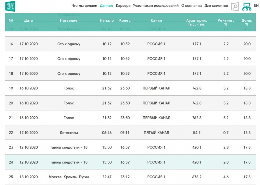Open the 'О компании' menu item
This screenshot has height=185, width=260.
tap(191, 6)
